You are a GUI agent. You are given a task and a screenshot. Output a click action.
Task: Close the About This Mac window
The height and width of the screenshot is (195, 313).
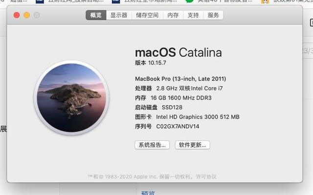pyautogui.click(x=17, y=15)
